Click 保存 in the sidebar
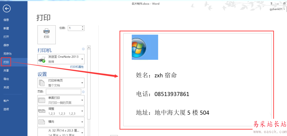This screenshot has height=136, width=287. pos(6,45)
